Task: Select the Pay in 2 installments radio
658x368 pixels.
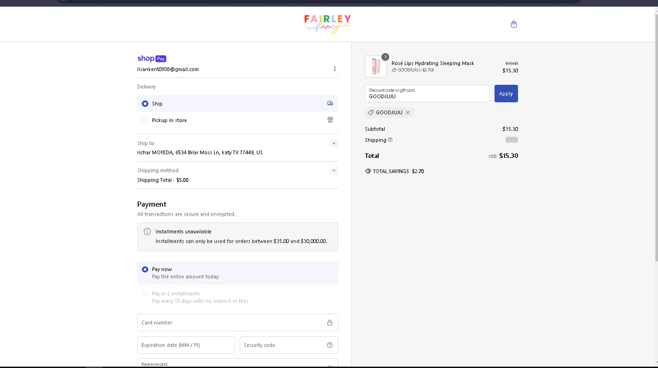Action: 145,293
